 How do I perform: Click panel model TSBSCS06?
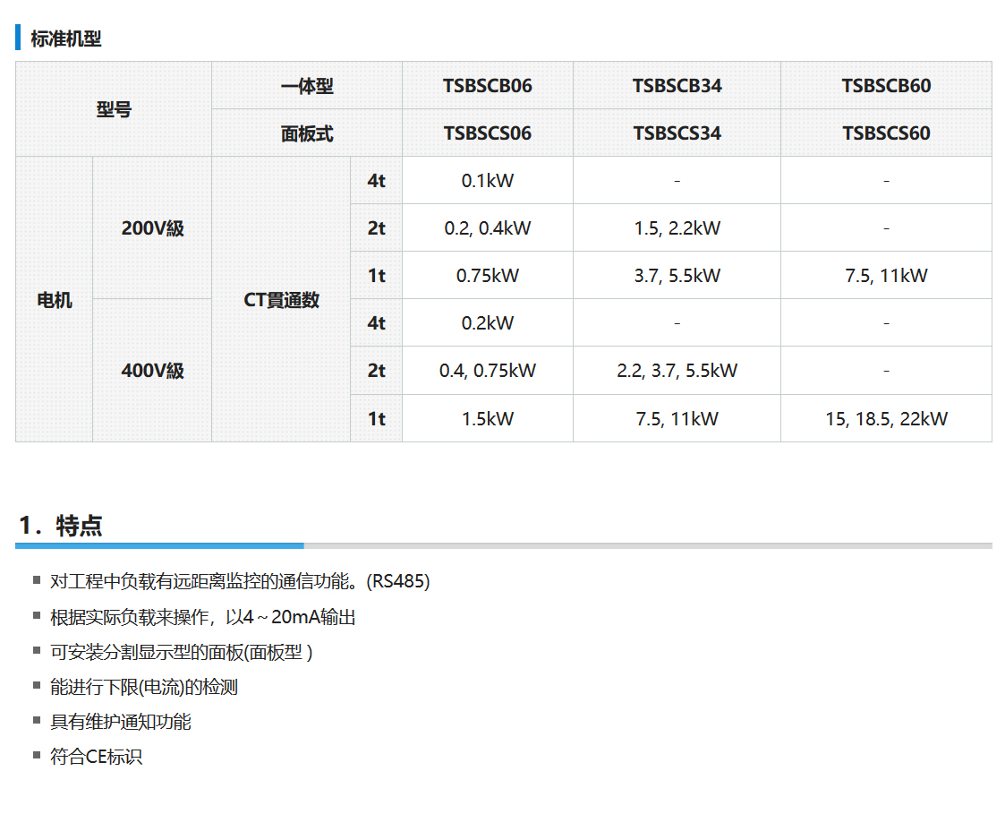(488, 133)
